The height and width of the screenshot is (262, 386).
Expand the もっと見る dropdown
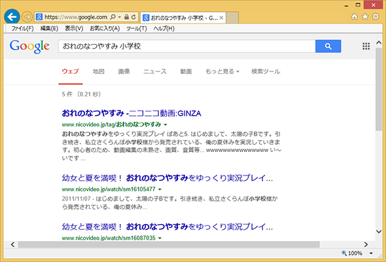222,71
